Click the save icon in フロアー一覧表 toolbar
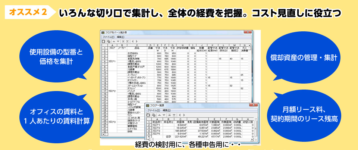 tap(148, 115)
